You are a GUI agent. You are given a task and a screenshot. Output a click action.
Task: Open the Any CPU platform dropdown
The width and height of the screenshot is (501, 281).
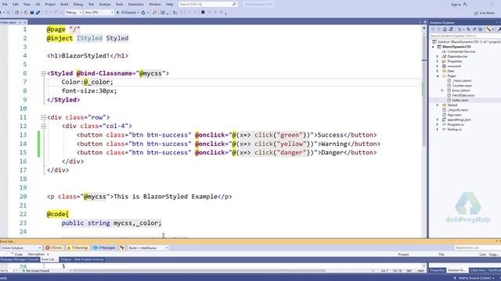coord(99,12)
